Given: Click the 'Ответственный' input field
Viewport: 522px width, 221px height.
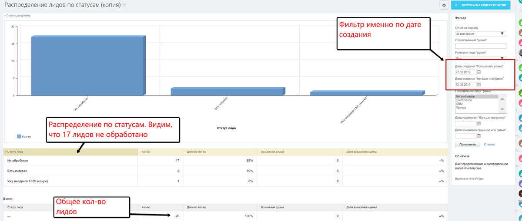Looking at the screenshot, I should 481,46.
